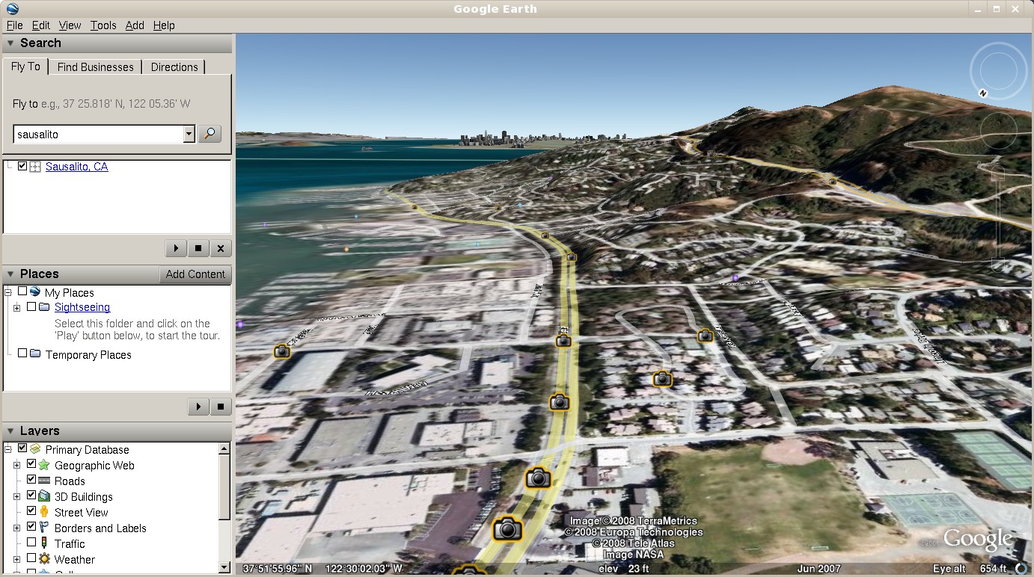
Task: Collapse the My Places tree node
Action: (x=8, y=293)
